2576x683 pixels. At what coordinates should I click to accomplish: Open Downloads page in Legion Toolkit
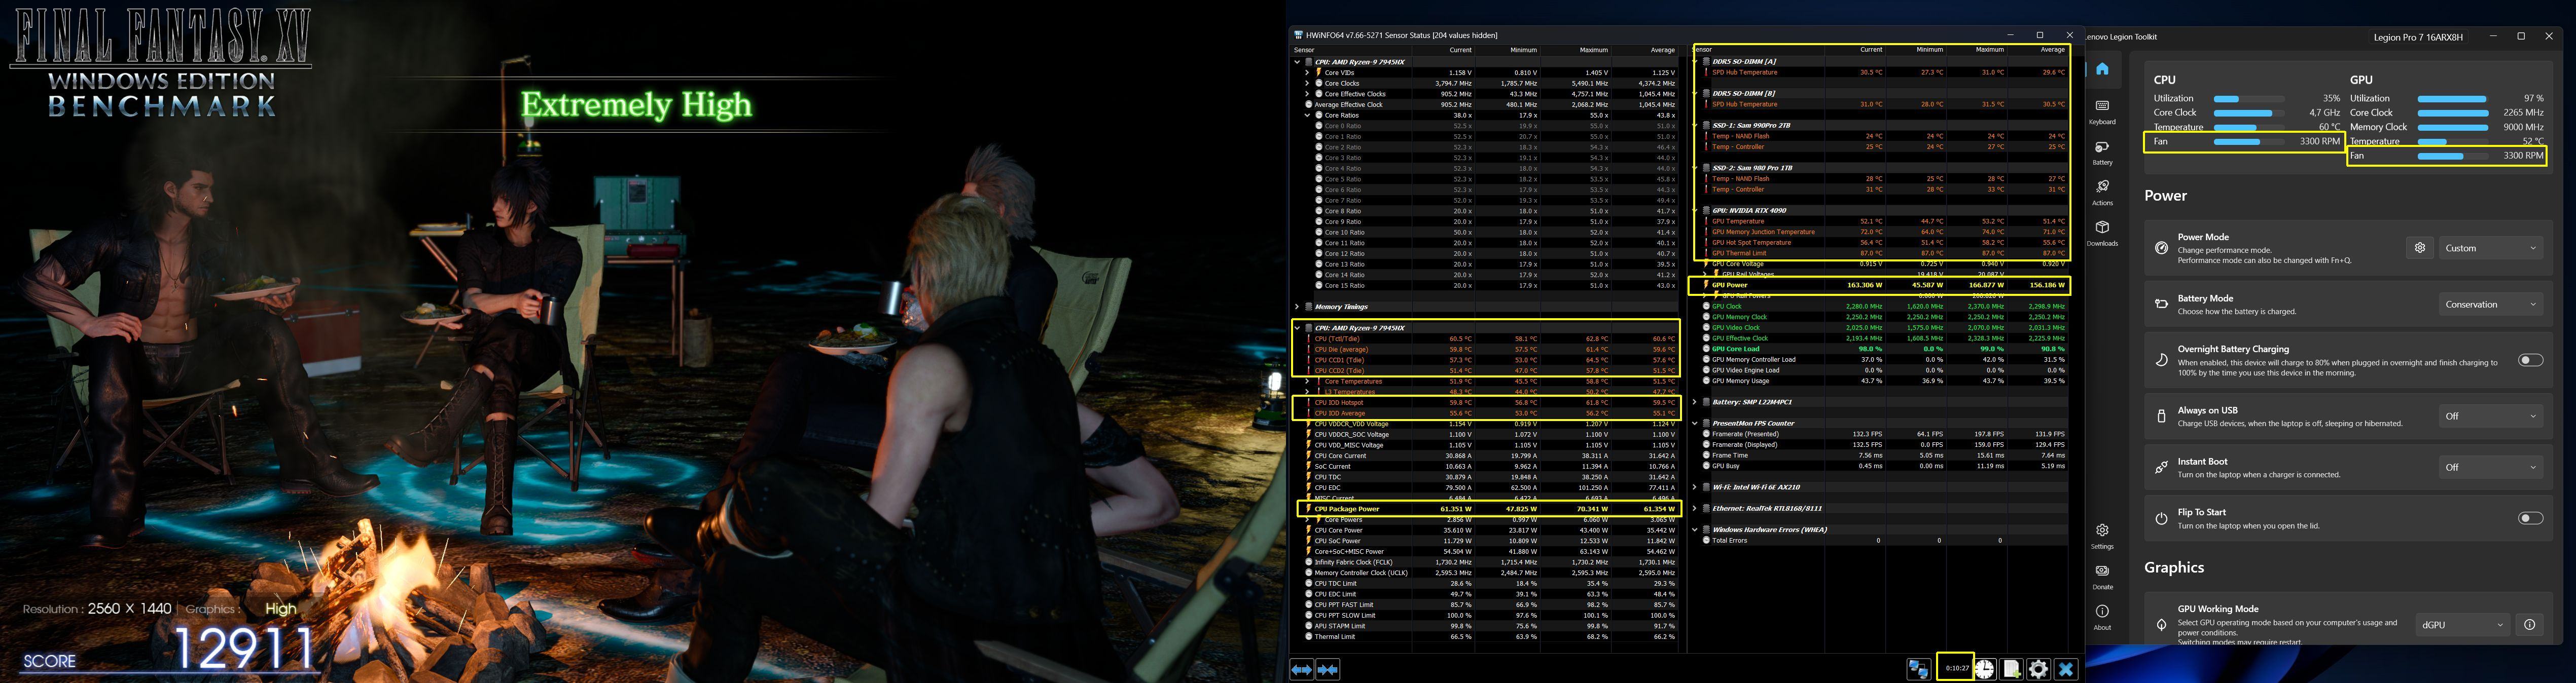pos(2102,234)
